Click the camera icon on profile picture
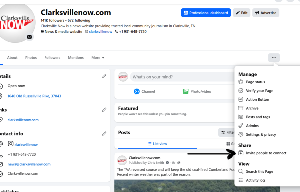Screen dimensions: 300x192 point(29,37)
